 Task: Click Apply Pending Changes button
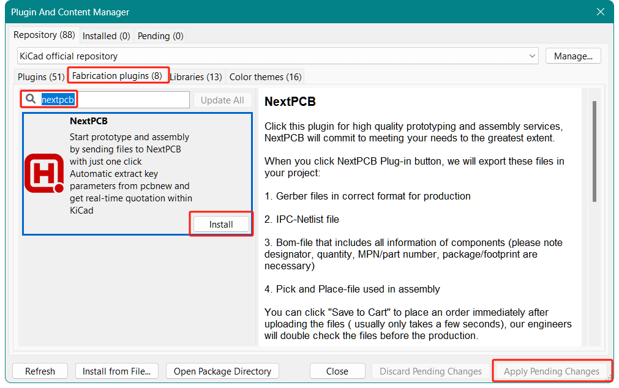[551, 371]
